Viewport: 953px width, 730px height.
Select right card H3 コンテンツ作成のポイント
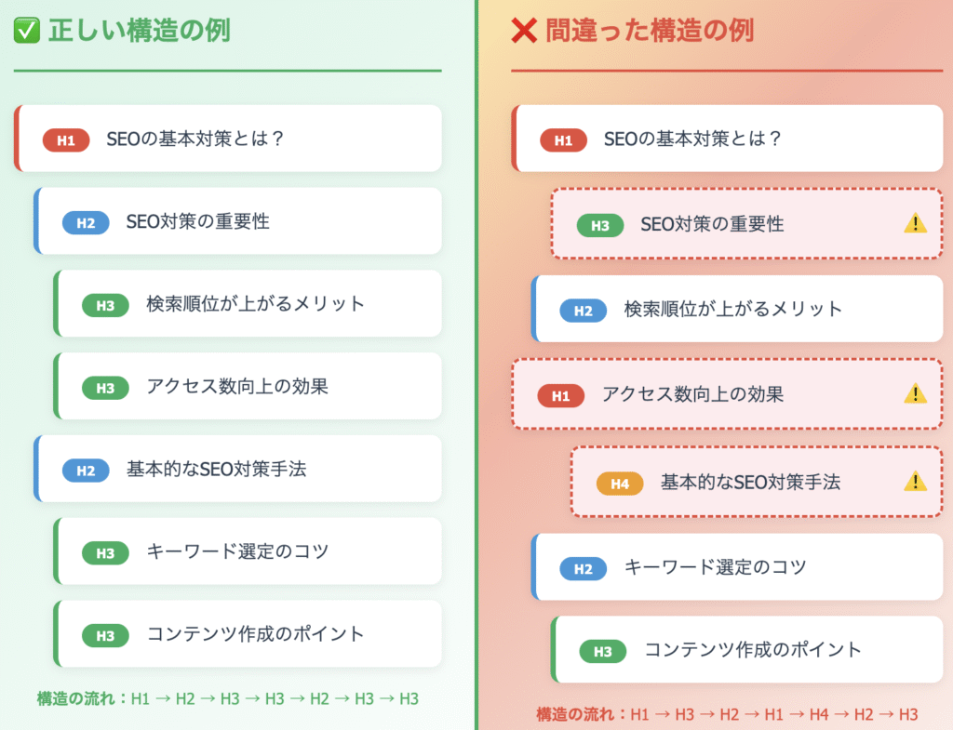746,649
